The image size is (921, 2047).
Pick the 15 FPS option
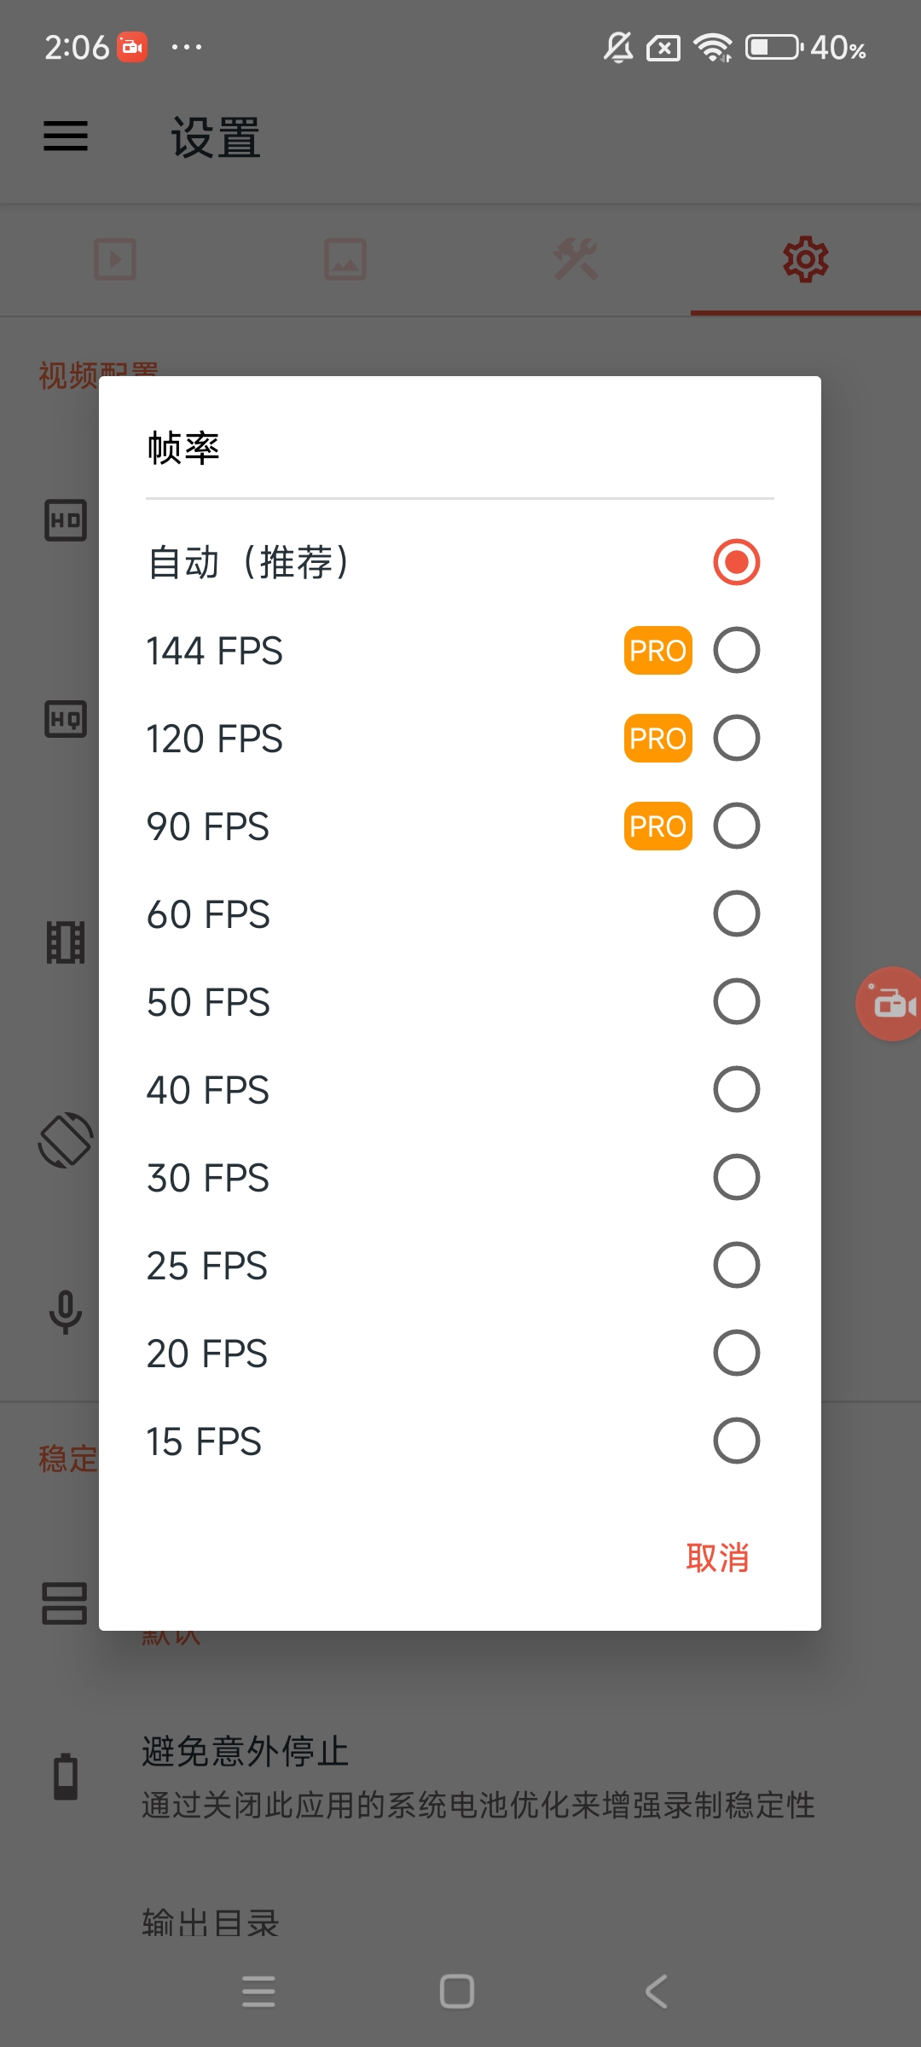736,1441
